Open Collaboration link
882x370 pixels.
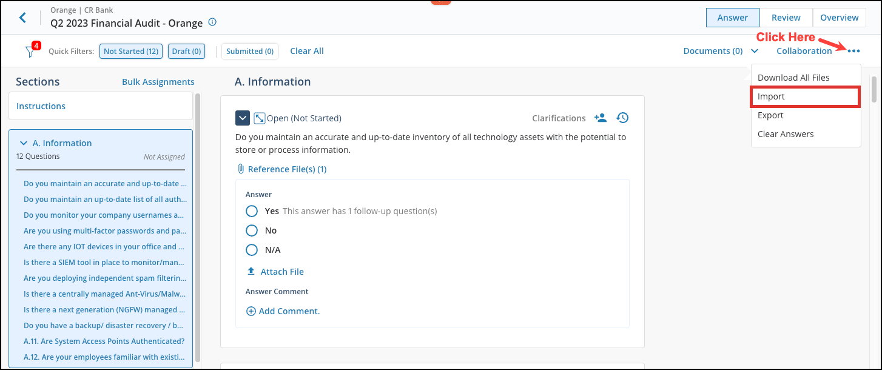point(804,51)
